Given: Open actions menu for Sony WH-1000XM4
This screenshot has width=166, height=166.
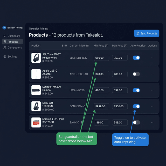Looking at the screenshot, I should [x=152, y=106].
